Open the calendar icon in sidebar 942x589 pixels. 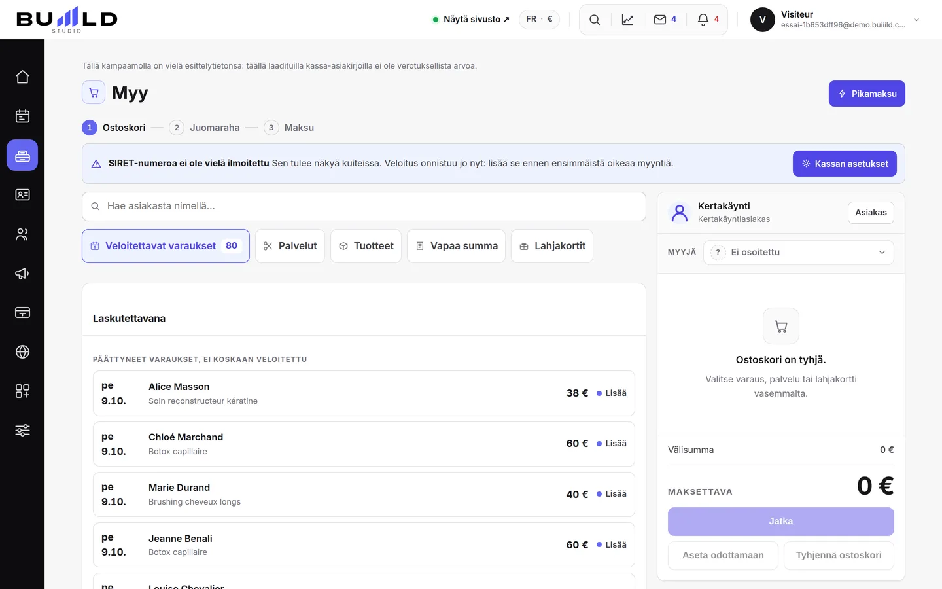pyautogui.click(x=22, y=116)
